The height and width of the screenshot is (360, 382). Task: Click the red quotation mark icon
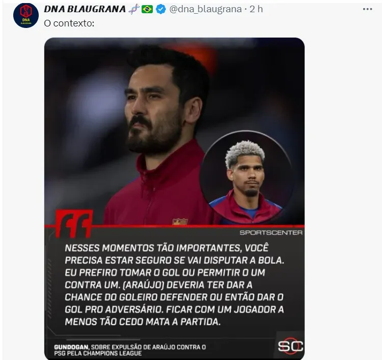74,224
